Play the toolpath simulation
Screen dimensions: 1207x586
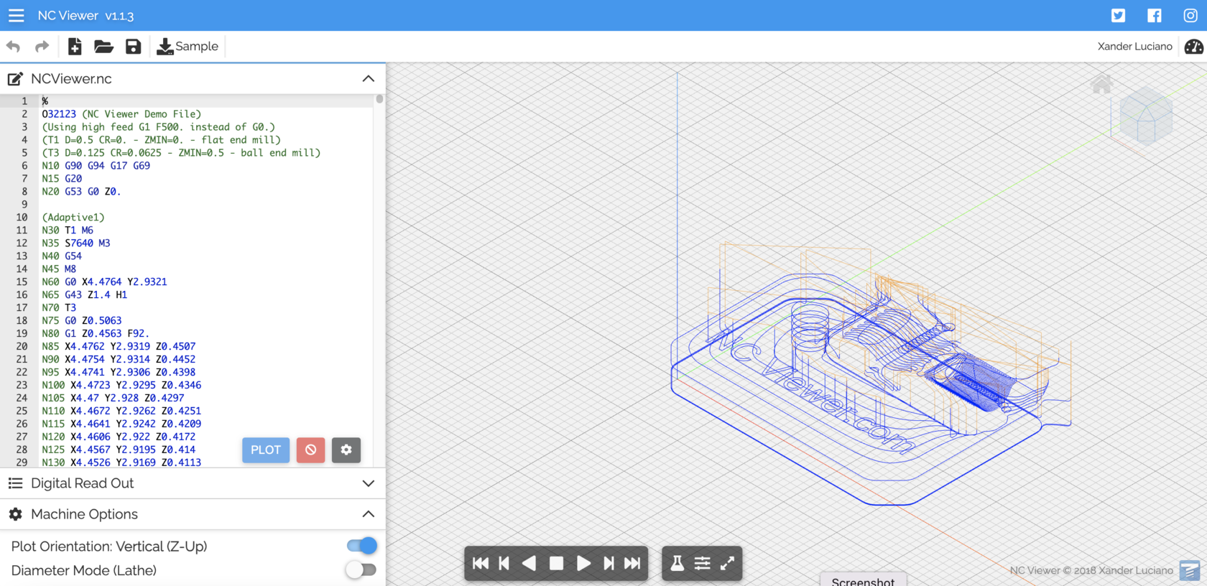point(583,564)
